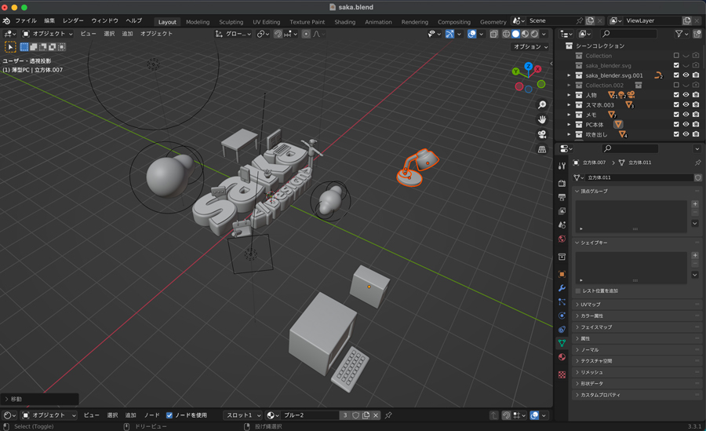
Task: Open the Modifier properties wrench tab
Action: pyautogui.click(x=562, y=288)
